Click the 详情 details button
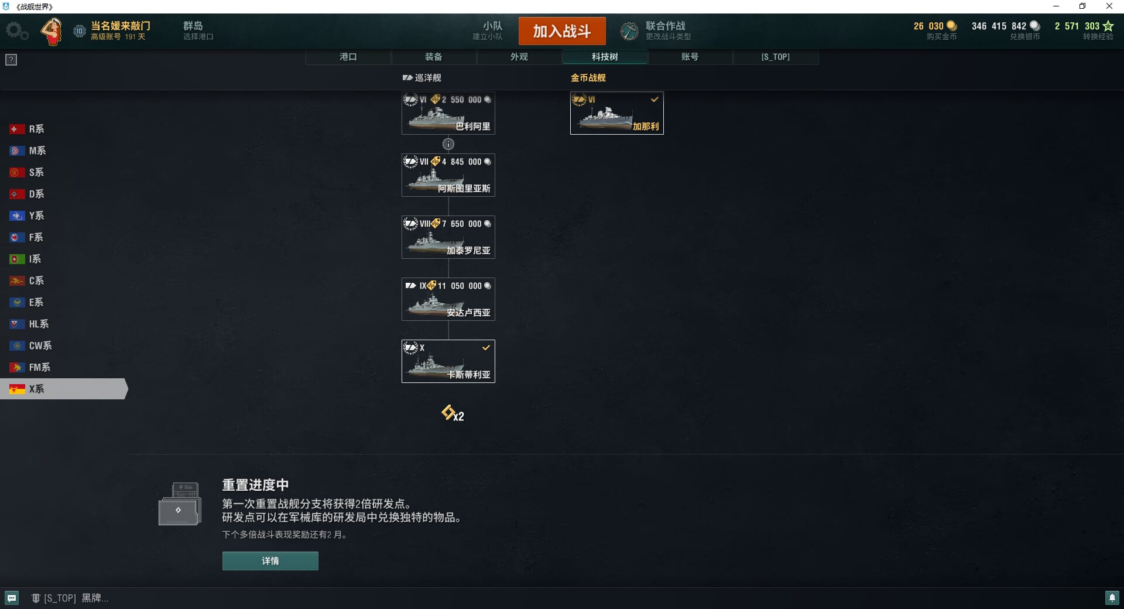This screenshot has width=1124, height=609. 270,561
